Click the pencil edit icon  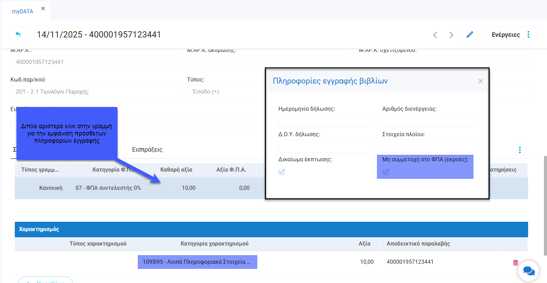tap(469, 34)
